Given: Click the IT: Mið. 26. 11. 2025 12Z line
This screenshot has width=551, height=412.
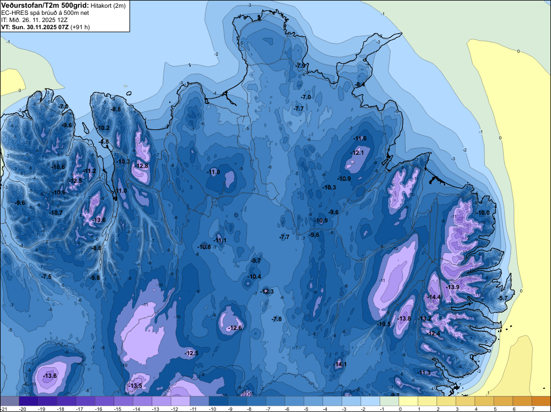Looking at the screenshot, I should (34, 20).
